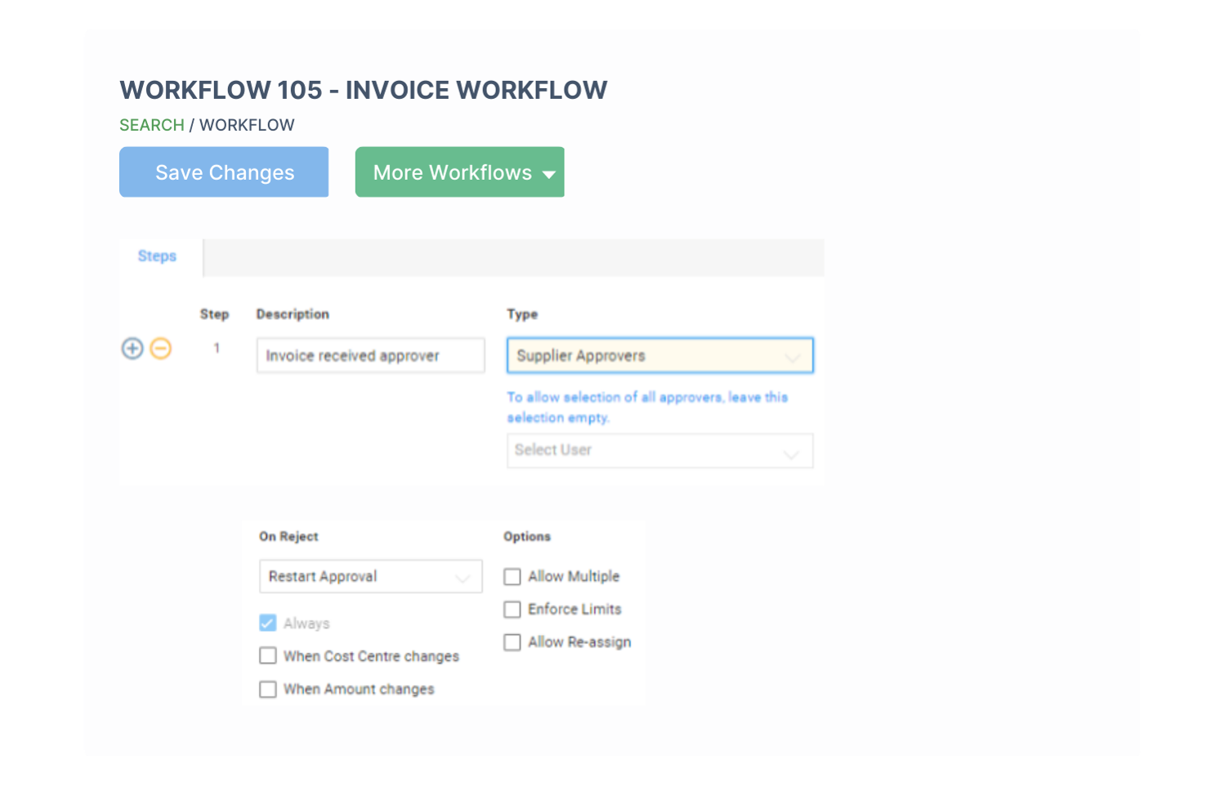The height and width of the screenshot is (787, 1225).
Task: Edit the Invoice received approver description field
Action: tap(371, 355)
